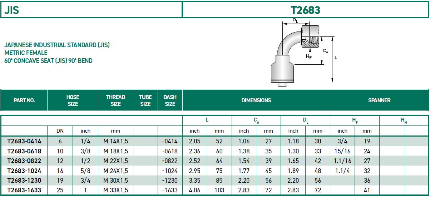
Task: Click HF inch value 3/4
Action: (342, 141)
